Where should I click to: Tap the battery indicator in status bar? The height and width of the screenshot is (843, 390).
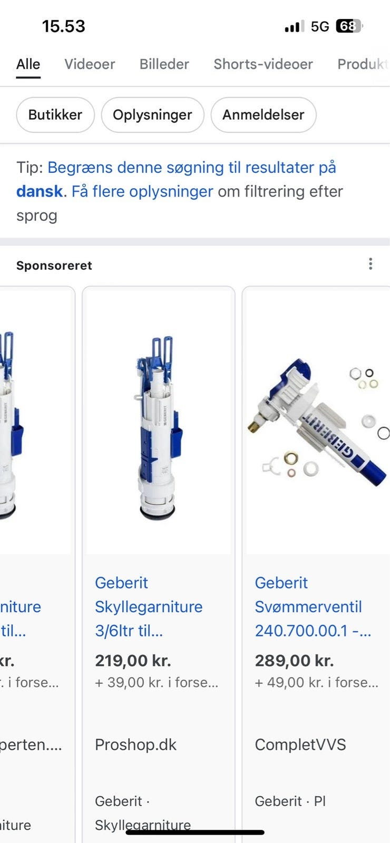pyautogui.click(x=349, y=26)
